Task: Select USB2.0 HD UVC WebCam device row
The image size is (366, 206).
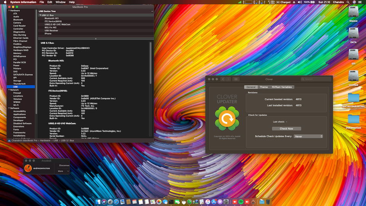Action: [x=96, y=24]
